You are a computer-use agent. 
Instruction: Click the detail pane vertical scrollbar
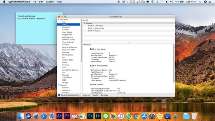click(x=174, y=64)
